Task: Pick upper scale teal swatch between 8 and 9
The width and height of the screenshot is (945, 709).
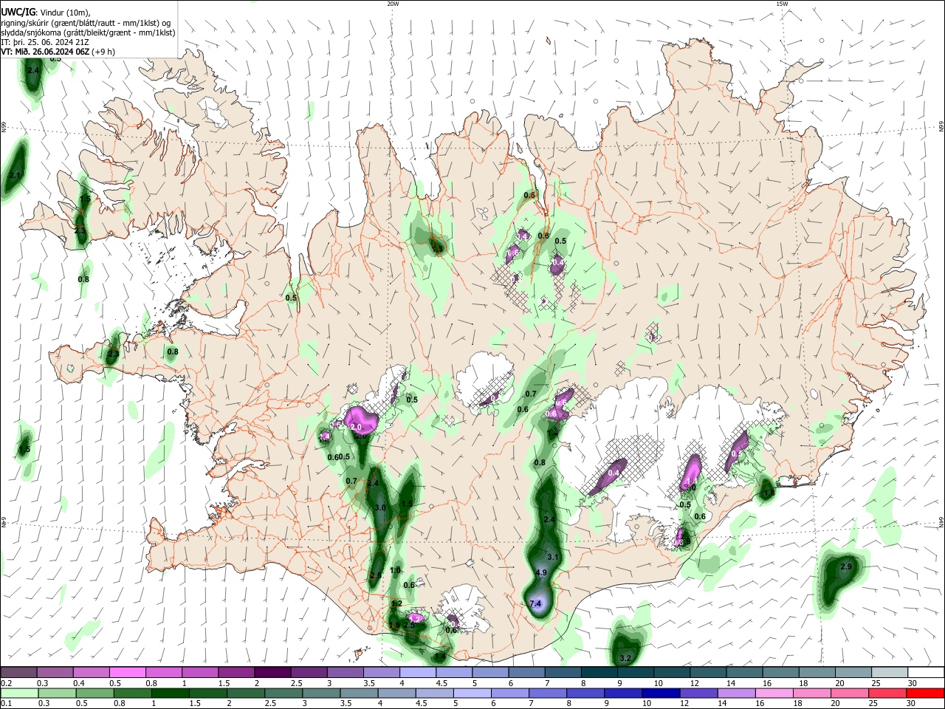Action: (x=599, y=673)
